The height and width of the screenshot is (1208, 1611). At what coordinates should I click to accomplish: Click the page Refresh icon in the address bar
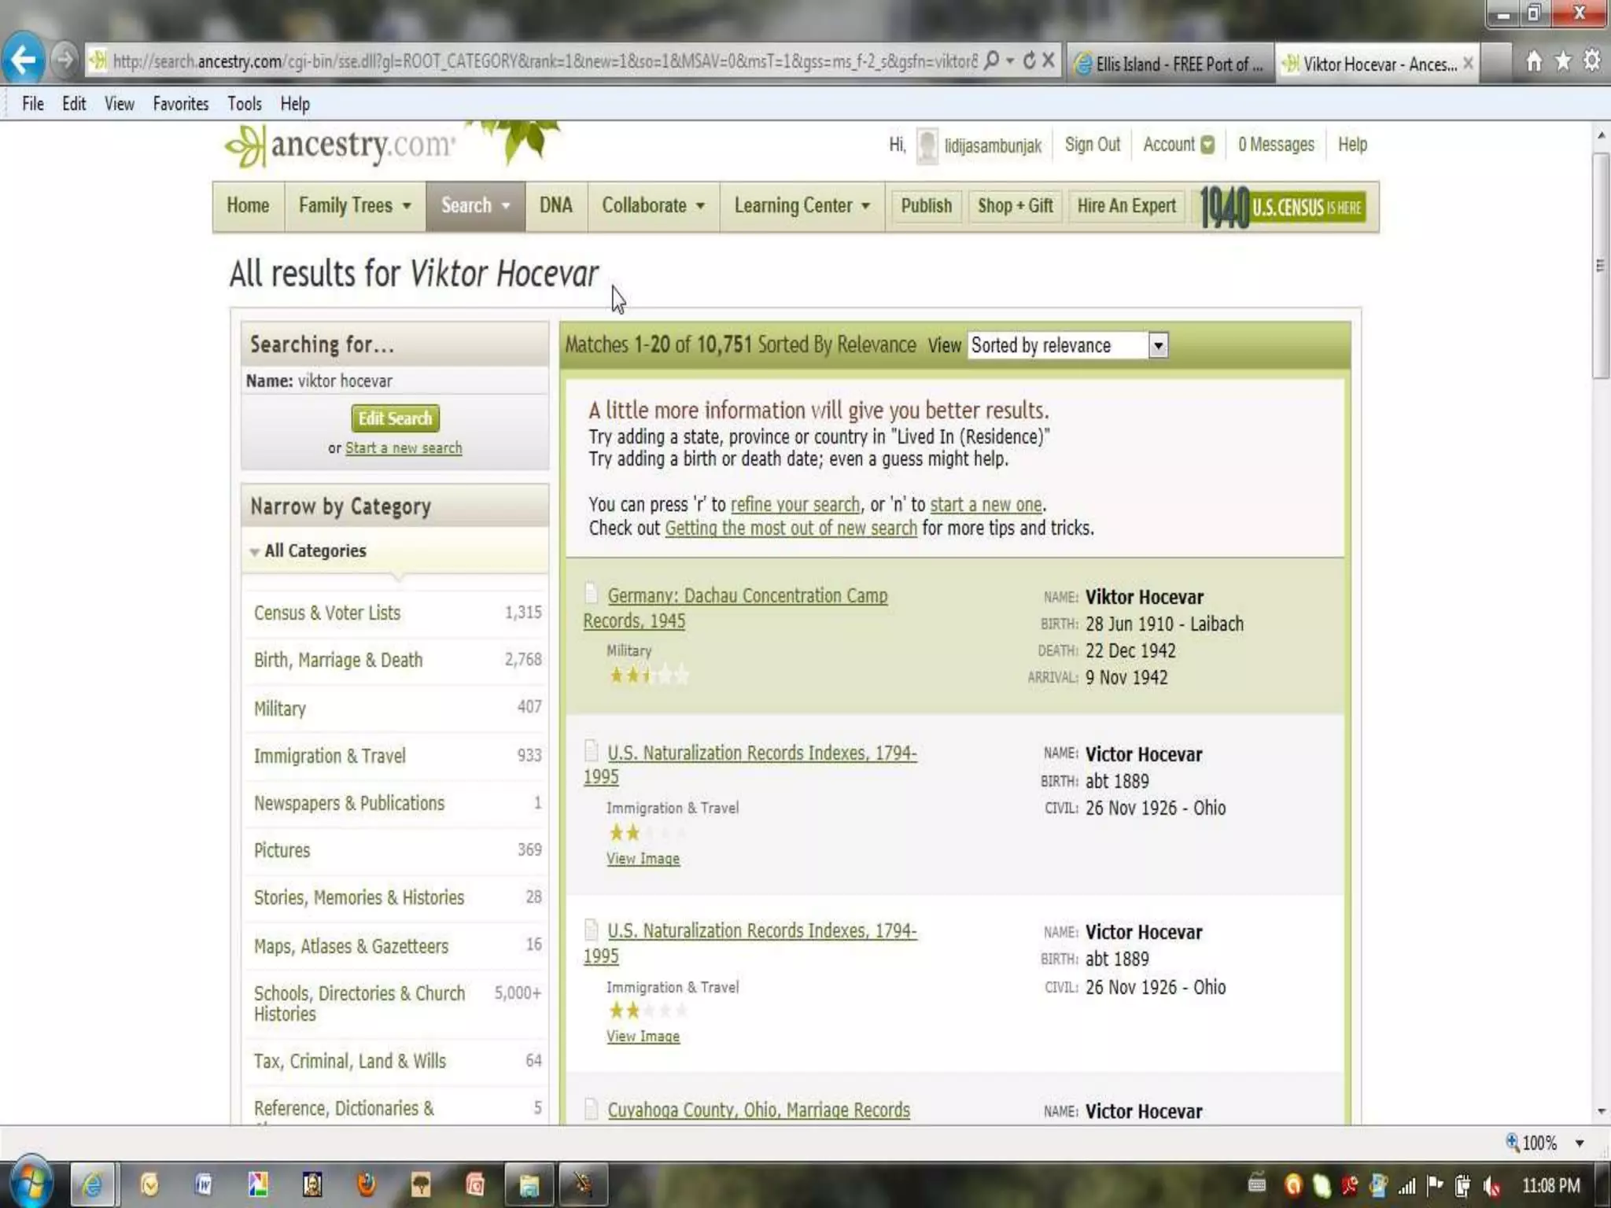coord(1029,61)
